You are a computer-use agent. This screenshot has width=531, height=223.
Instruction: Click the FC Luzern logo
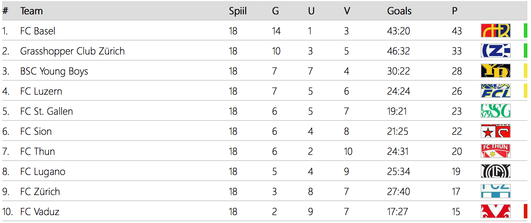pos(495,91)
